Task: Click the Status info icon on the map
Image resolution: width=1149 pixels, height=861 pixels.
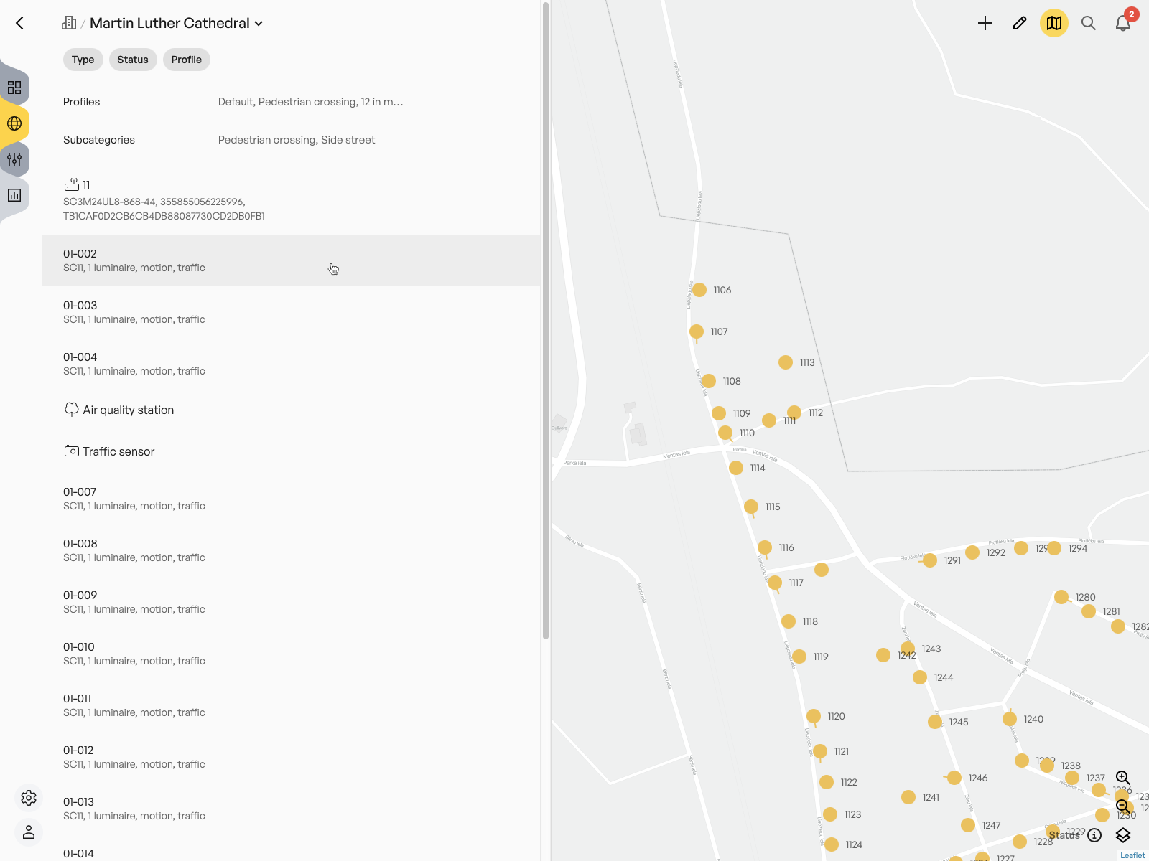Action: click(x=1094, y=835)
